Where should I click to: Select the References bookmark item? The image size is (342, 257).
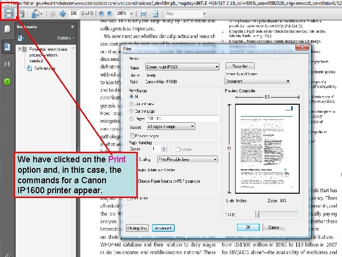click(45, 68)
